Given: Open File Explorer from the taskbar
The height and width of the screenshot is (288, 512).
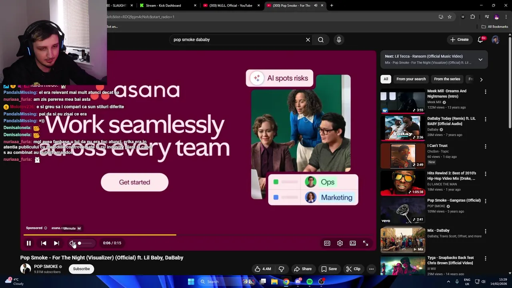Looking at the screenshot, I should click(274, 282).
